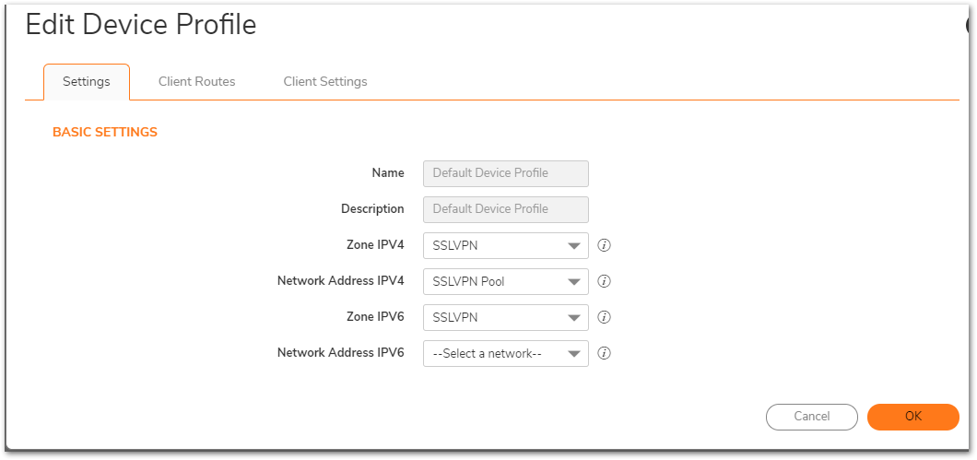
Task: Click the Description input field
Action: click(x=505, y=209)
